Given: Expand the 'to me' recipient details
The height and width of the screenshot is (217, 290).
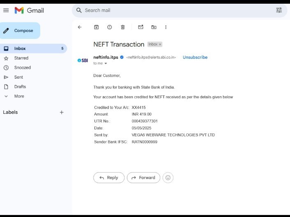Looking at the screenshot, I should (x=106, y=63).
